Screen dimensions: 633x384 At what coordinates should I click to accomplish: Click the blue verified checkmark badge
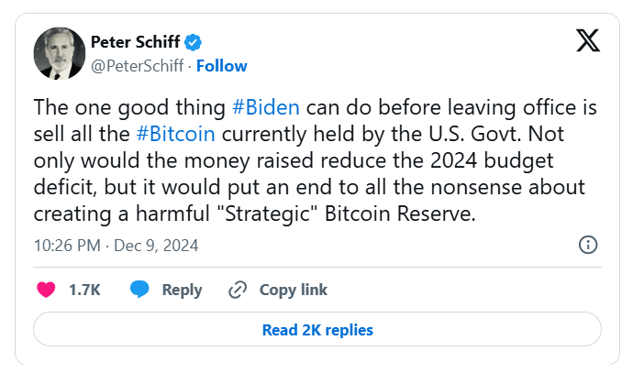(195, 41)
